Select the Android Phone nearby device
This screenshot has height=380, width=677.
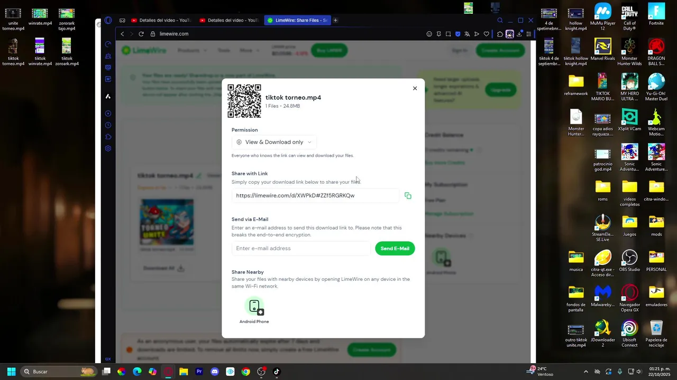[x=254, y=311]
